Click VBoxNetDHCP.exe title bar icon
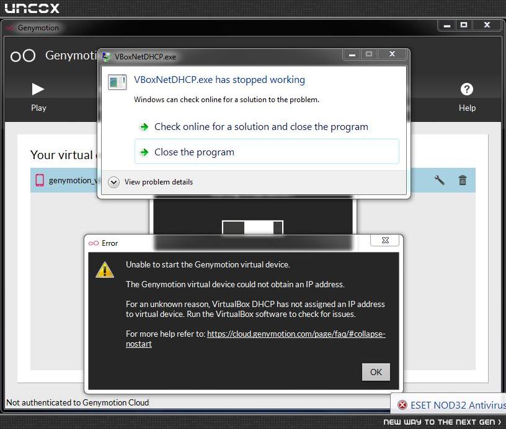The height and width of the screenshot is (429, 506). point(106,57)
